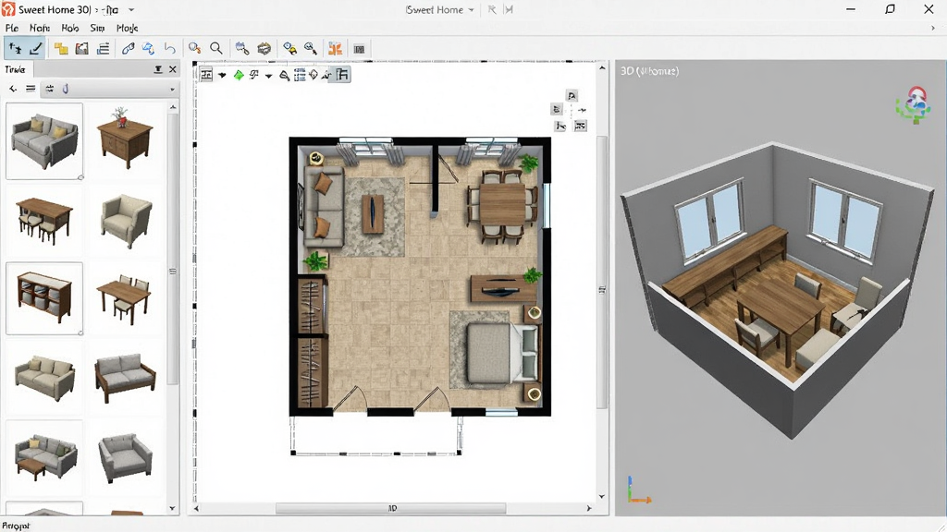Image resolution: width=947 pixels, height=532 pixels.
Task: Click the green diamond icon in plan toolbar
Action: 239,76
